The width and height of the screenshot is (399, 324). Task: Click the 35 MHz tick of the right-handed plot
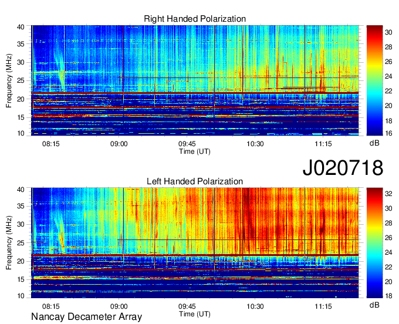pyautogui.click(x=21, y=44)
